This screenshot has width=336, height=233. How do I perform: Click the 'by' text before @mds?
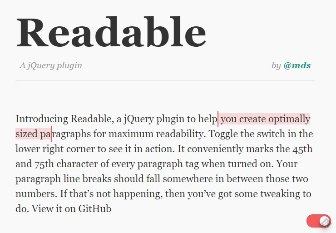(276, 65)
